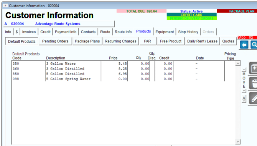
Task: Click the trash delete icon
Action: coord(253,83)
